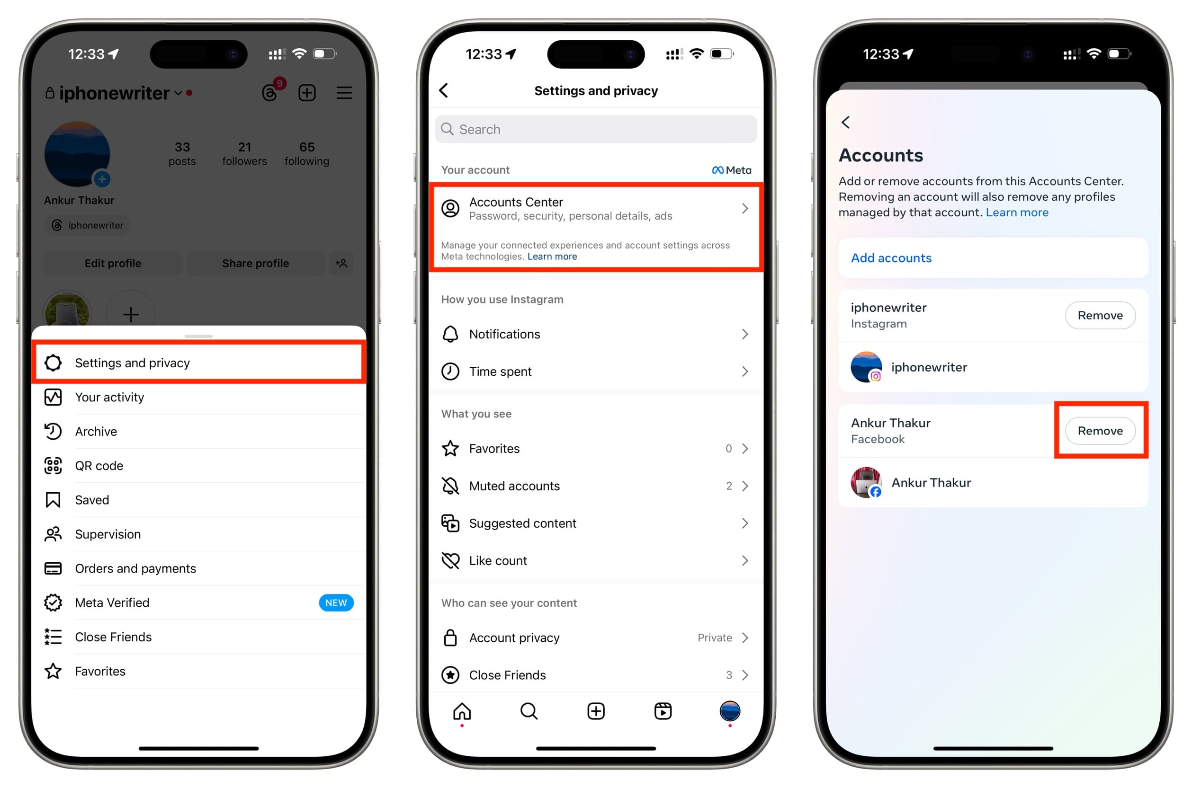Click Remove button for Ankur Thakur Facebook
The width and height of the screenshot is (1192, 788).
[x=1100, y=430]
